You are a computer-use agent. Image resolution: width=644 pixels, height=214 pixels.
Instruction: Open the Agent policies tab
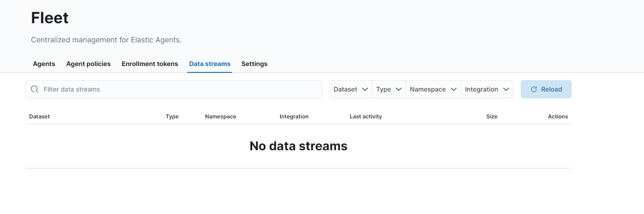pos(88,64)
